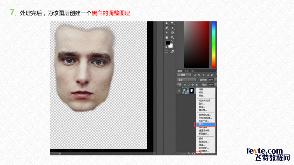
Task: Toggle the lock all padlock
Action: 196,85
